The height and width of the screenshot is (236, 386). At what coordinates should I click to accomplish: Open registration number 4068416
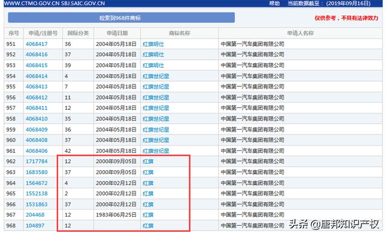point(37,54)
